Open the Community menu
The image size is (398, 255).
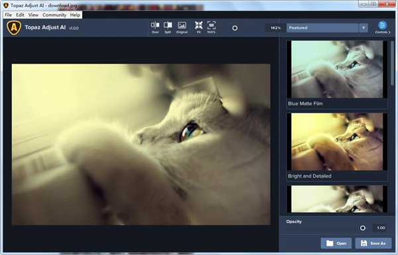[x=54, y=15]
